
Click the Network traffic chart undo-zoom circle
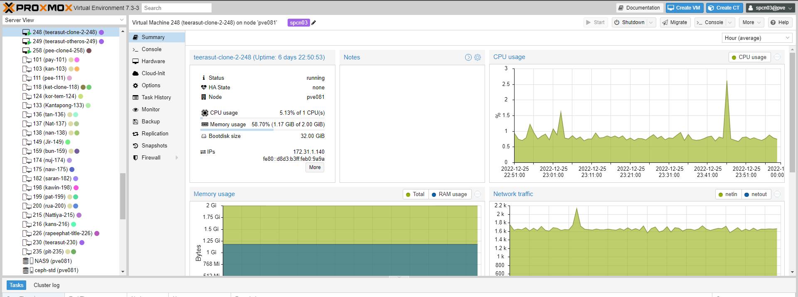point(777,194)
